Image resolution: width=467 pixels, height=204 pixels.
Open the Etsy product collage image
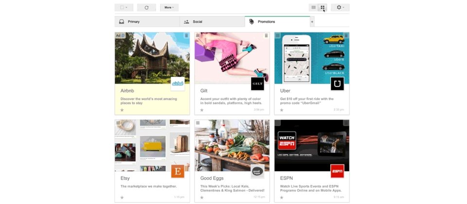[152, 145]
